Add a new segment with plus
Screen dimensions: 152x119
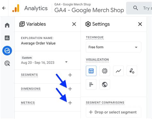point(70,75)
